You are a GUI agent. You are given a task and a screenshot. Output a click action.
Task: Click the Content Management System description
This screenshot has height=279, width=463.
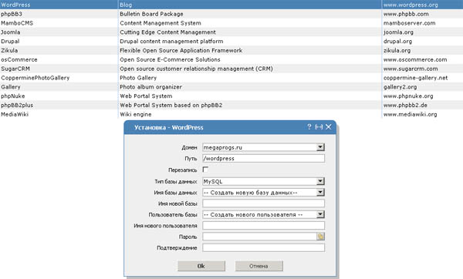[x=161, y=23]
